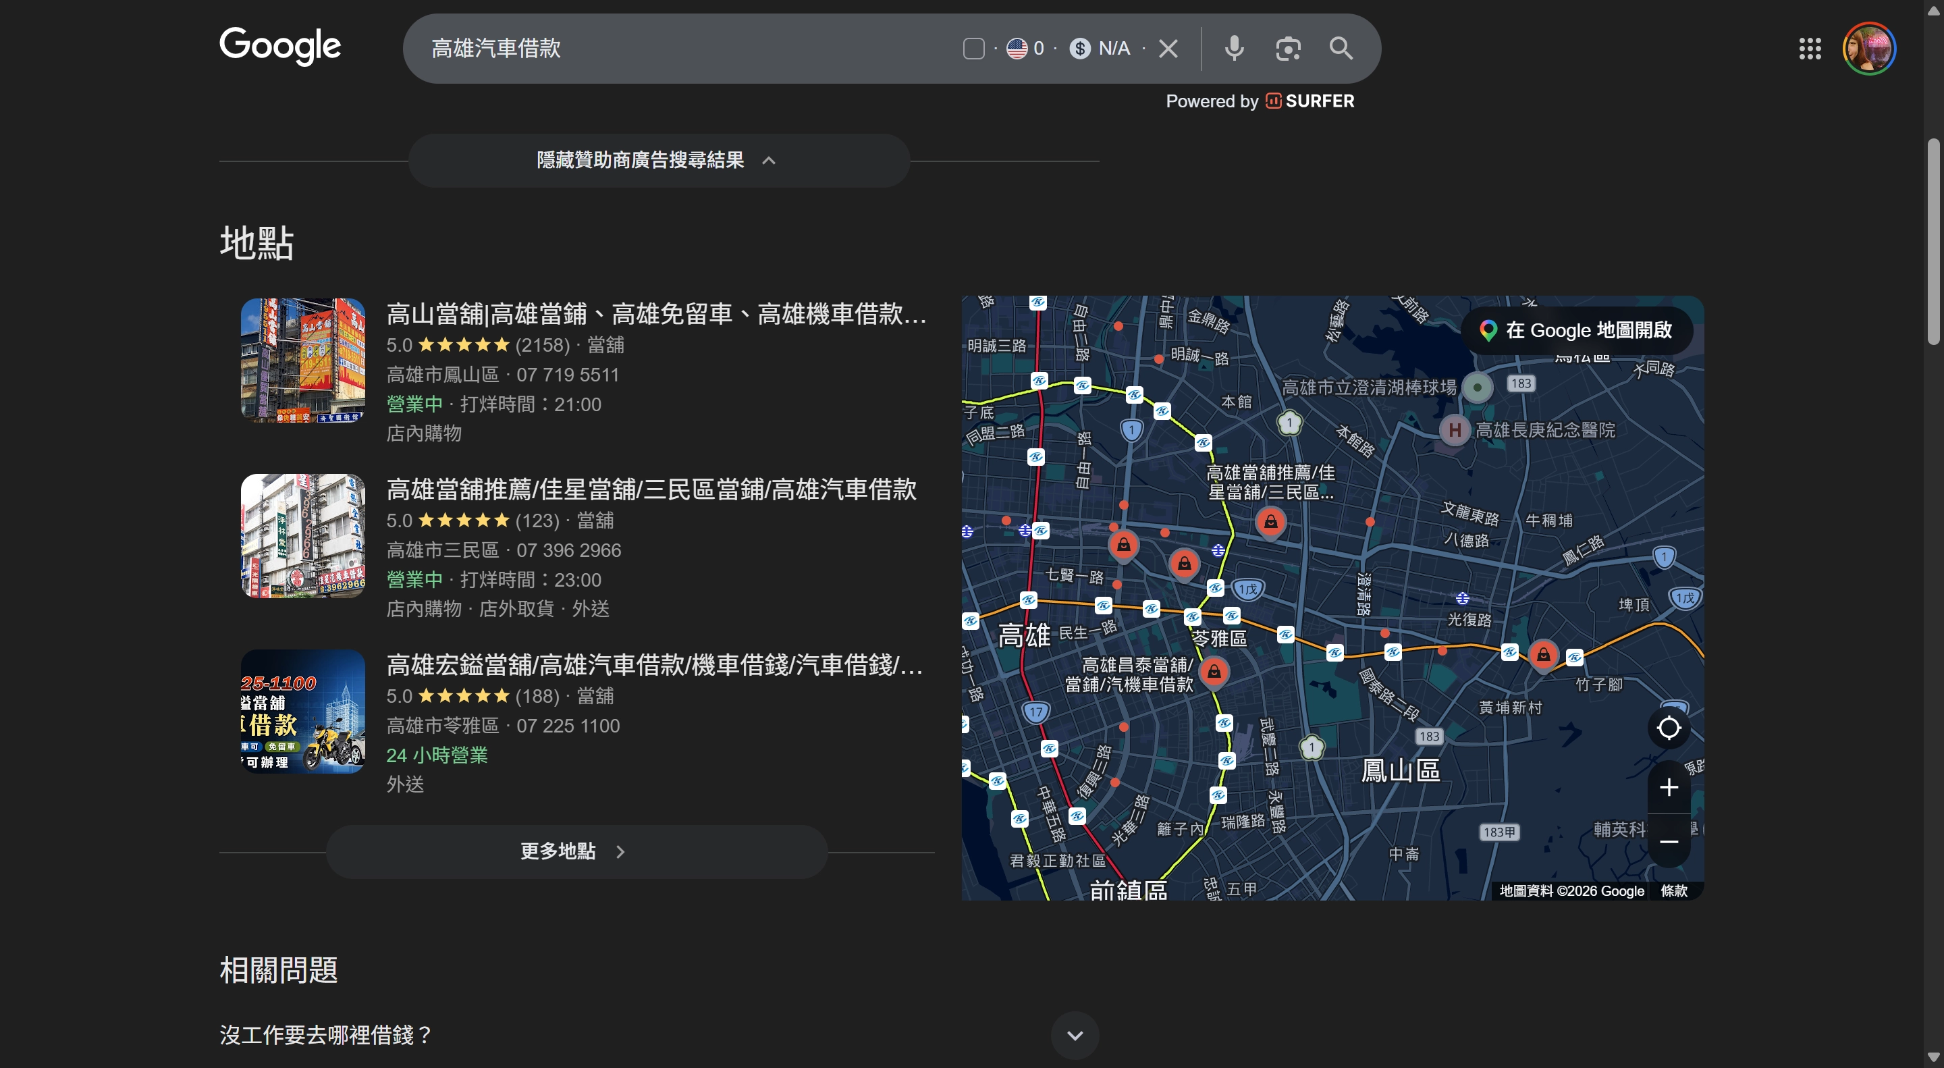Click the 07 396 2966 phone text
This screenshot has height=1068, width=1944.
pyautogui.click(x=568, y=550)
